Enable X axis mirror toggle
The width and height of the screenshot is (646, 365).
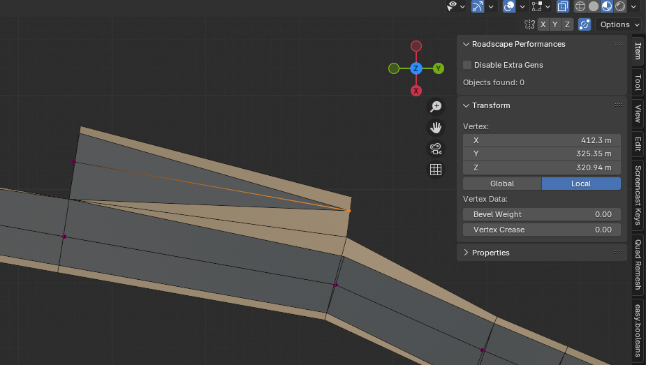click(x=543, y=24)
